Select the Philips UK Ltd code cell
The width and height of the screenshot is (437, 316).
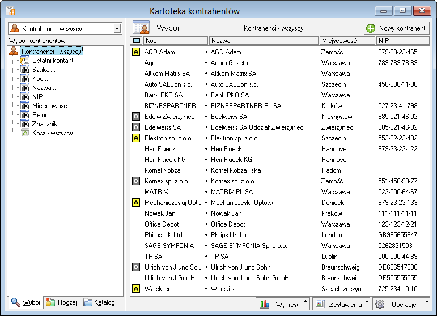163,235
